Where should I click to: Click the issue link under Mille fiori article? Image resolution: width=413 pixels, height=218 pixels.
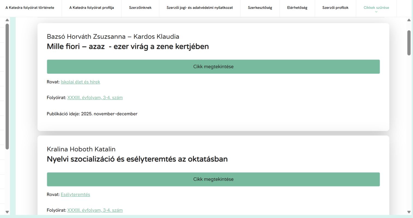[x=95, y=98]
